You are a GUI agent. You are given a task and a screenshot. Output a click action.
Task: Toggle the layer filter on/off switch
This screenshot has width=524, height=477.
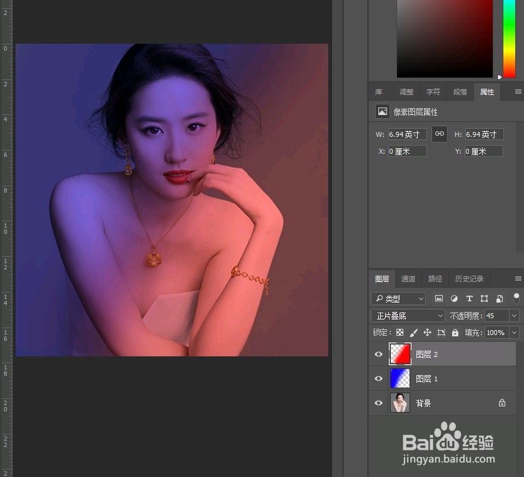click(516, 298)
